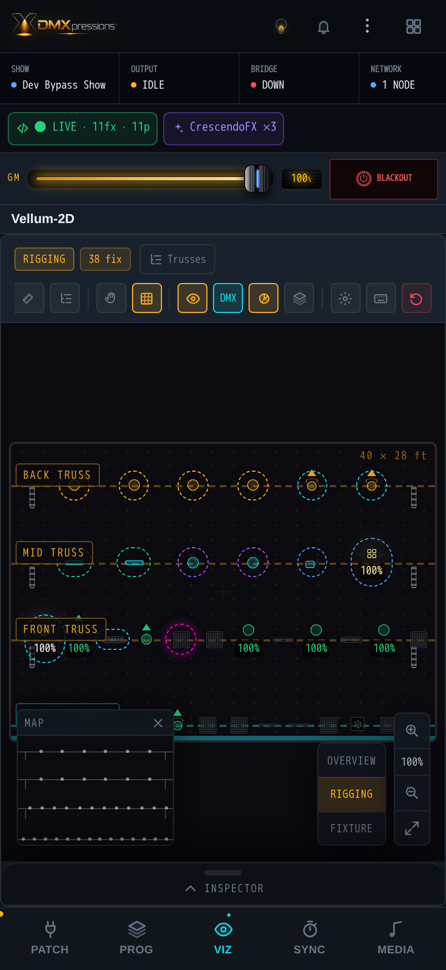Select the MID TRUSS label
Screen dimensions: 446x970
point(54,553)
